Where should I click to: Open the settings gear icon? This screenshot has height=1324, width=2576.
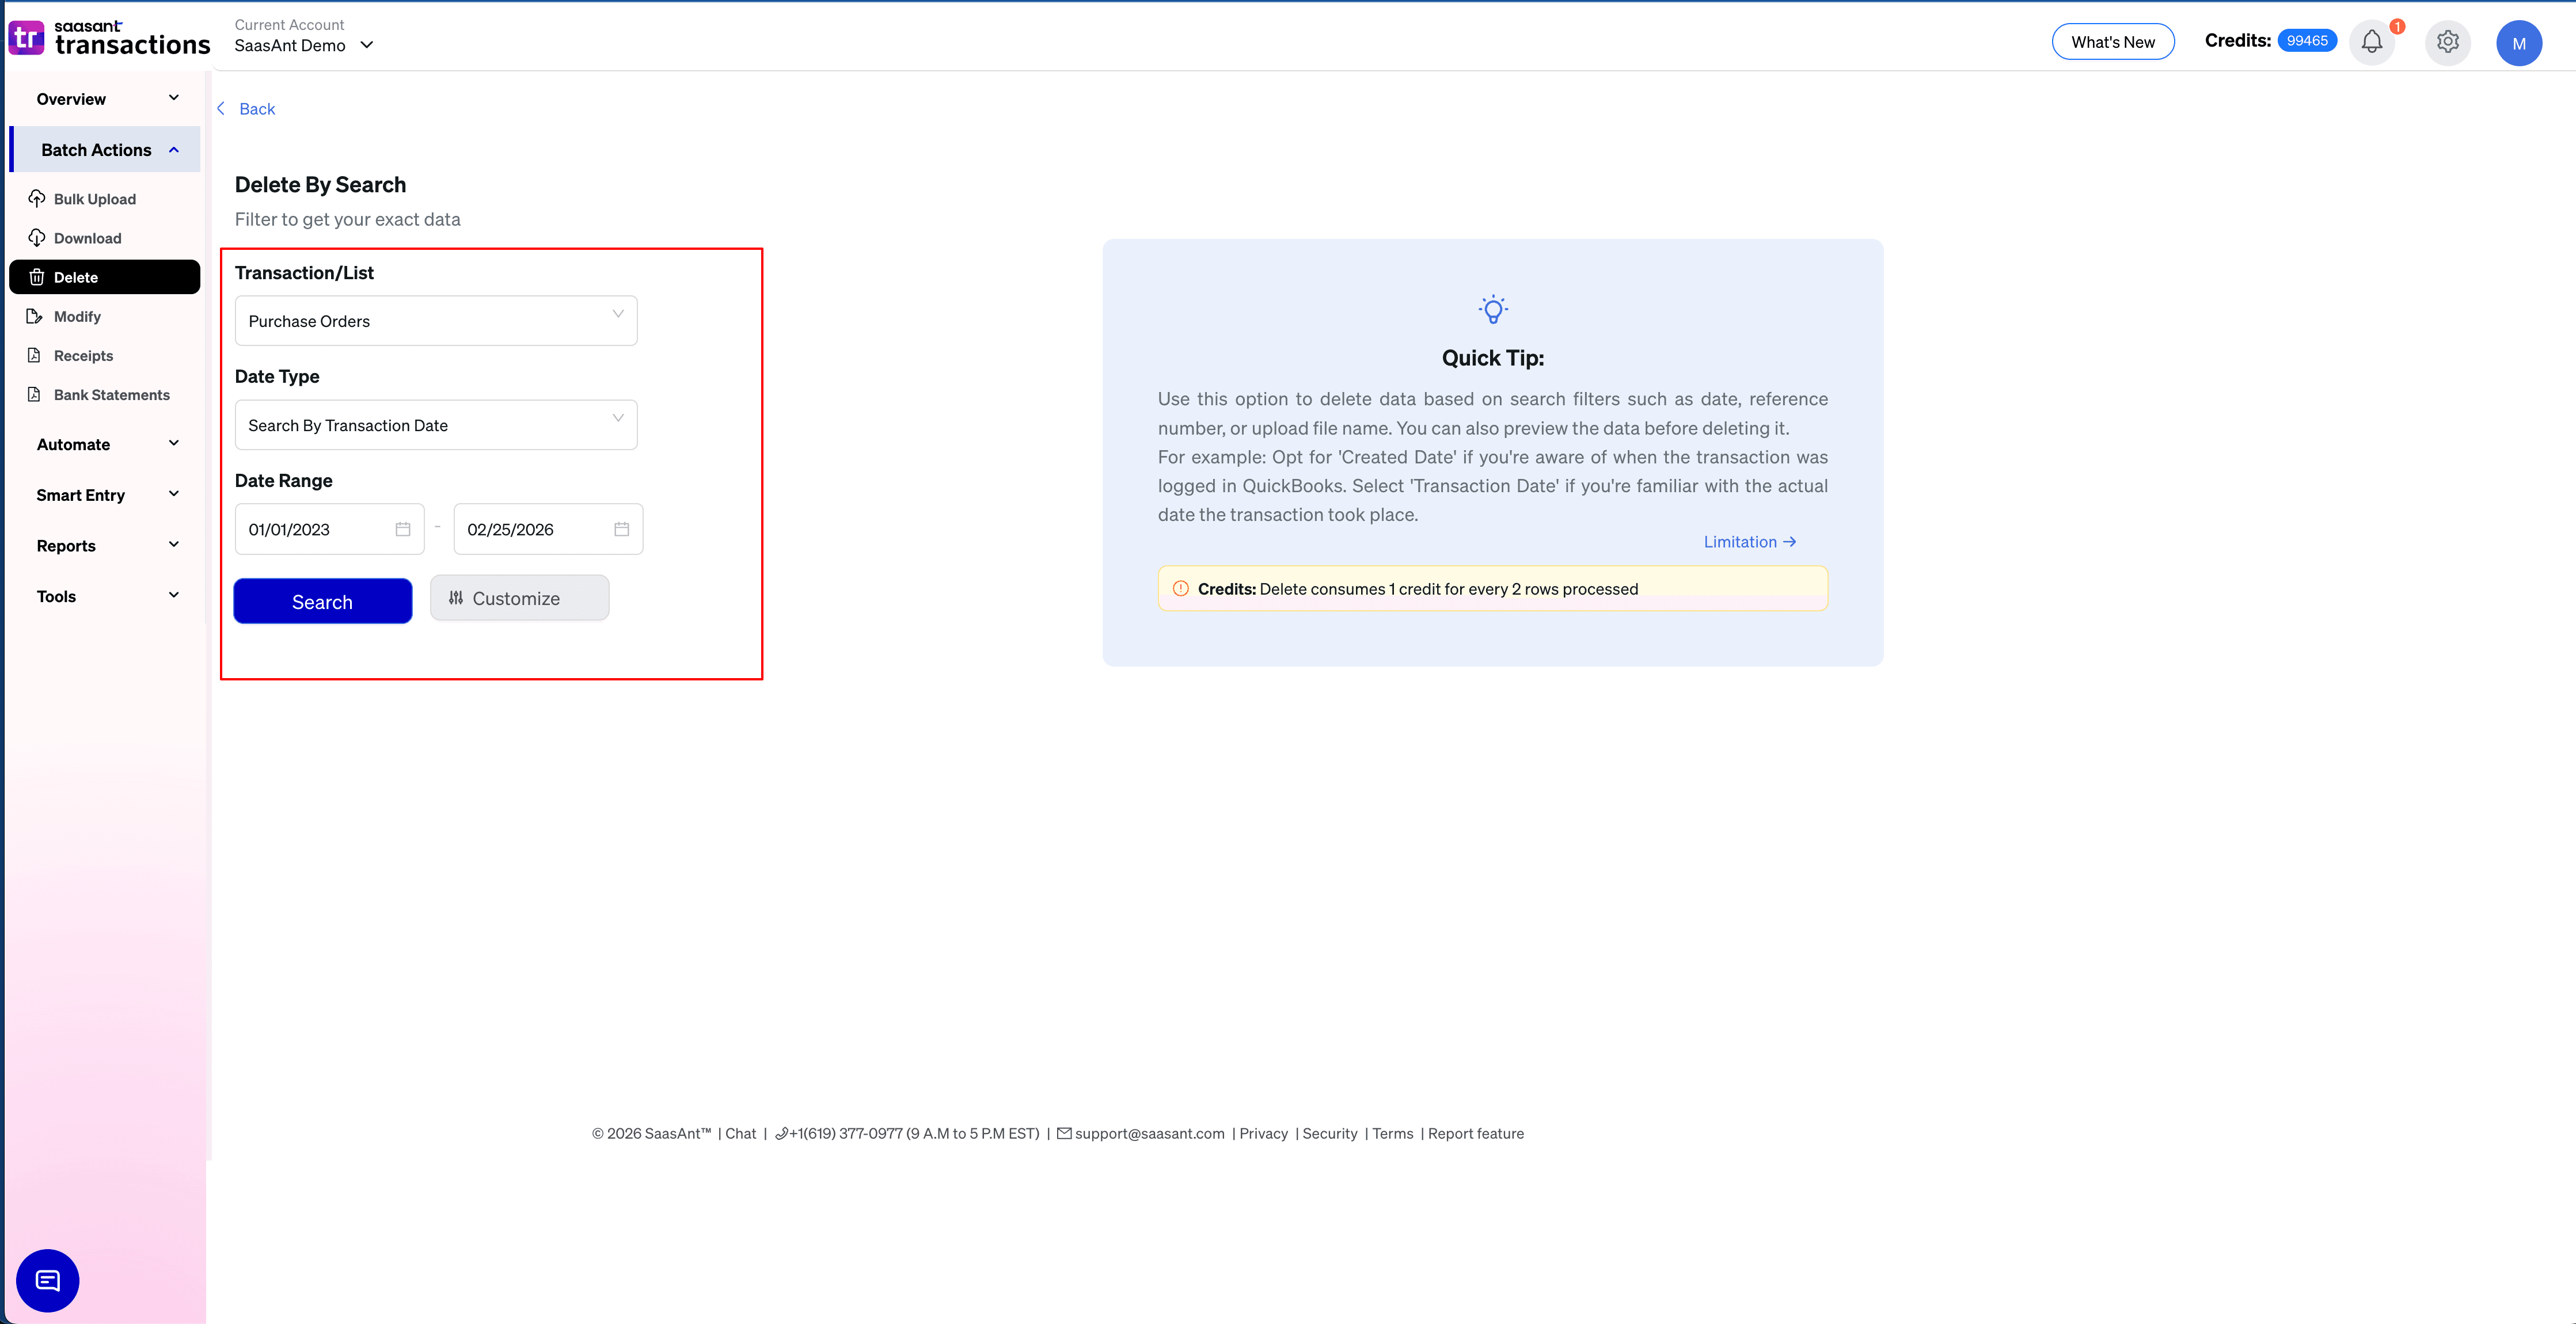coord(2447,42)
